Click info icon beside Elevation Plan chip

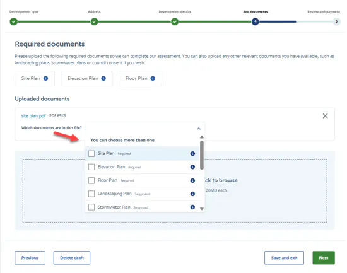[103, 78]
